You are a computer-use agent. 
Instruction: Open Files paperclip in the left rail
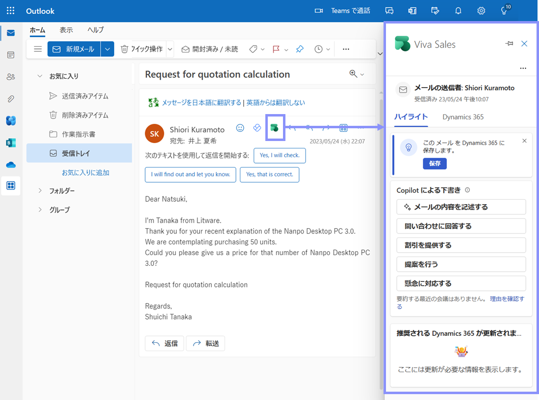click(x=11, y=99)
